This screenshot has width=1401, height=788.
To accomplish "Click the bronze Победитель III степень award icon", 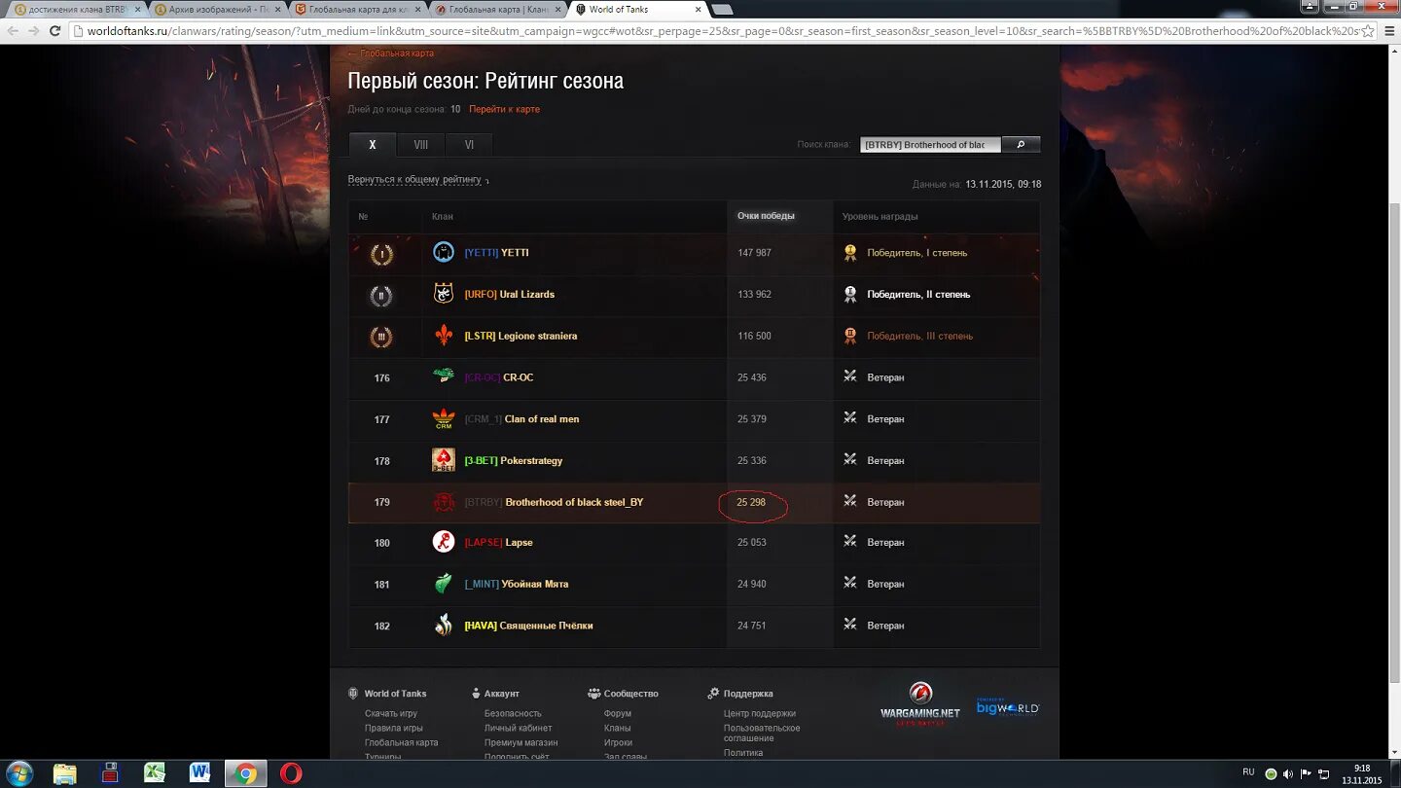I will [850, 336].
